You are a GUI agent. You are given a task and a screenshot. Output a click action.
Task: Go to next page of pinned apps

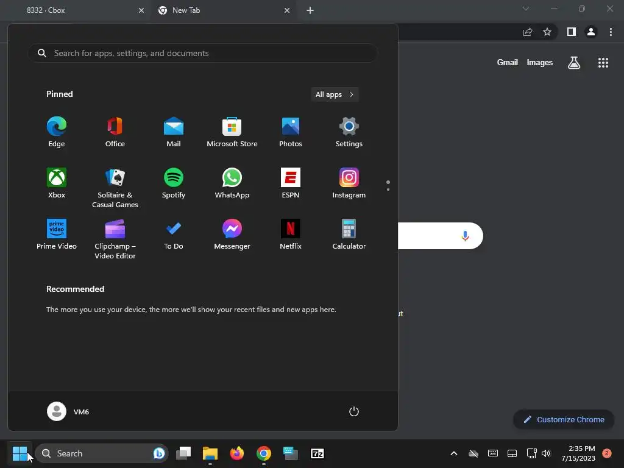click(388, 190)
